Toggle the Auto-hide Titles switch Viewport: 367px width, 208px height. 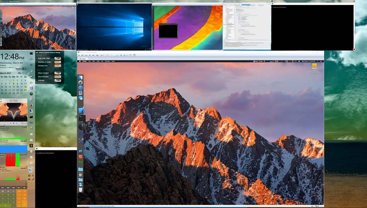click(57, 58)
